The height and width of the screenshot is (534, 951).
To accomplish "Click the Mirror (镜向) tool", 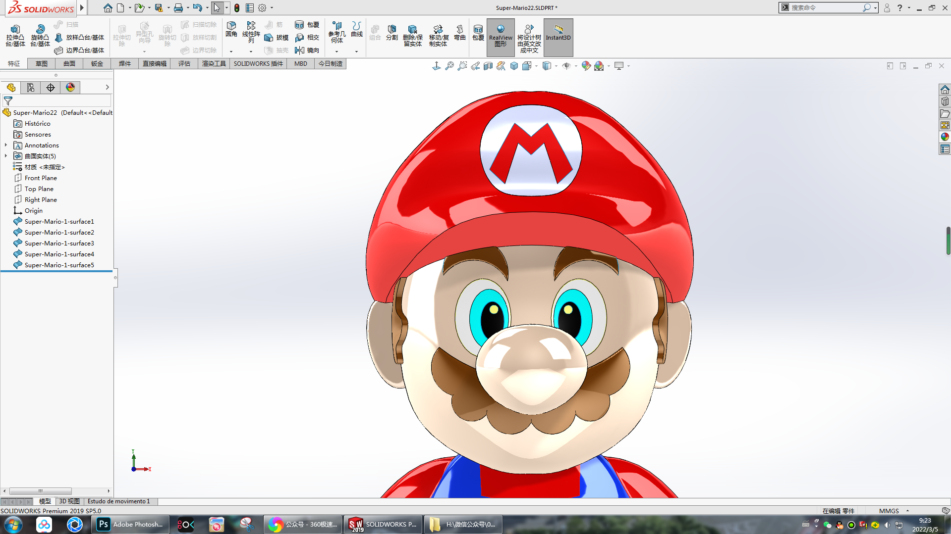I will point(307,50).
